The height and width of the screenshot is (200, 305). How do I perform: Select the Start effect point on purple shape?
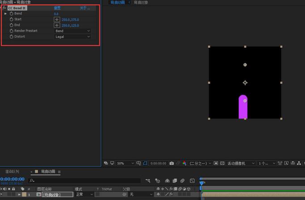tap(245, 101)
